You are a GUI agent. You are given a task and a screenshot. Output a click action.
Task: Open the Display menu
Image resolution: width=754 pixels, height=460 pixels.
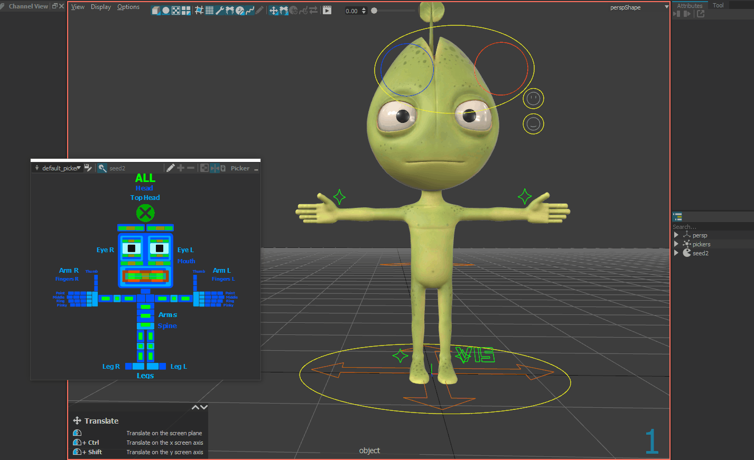(x=100, y=6)
